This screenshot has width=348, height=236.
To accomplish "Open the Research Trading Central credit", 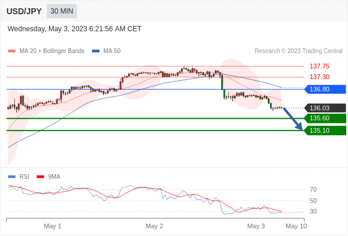I will point(298,51).
